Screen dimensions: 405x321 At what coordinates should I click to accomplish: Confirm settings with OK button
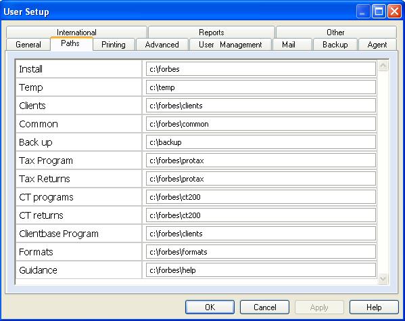pyautogui.click(x=210, y=307)
